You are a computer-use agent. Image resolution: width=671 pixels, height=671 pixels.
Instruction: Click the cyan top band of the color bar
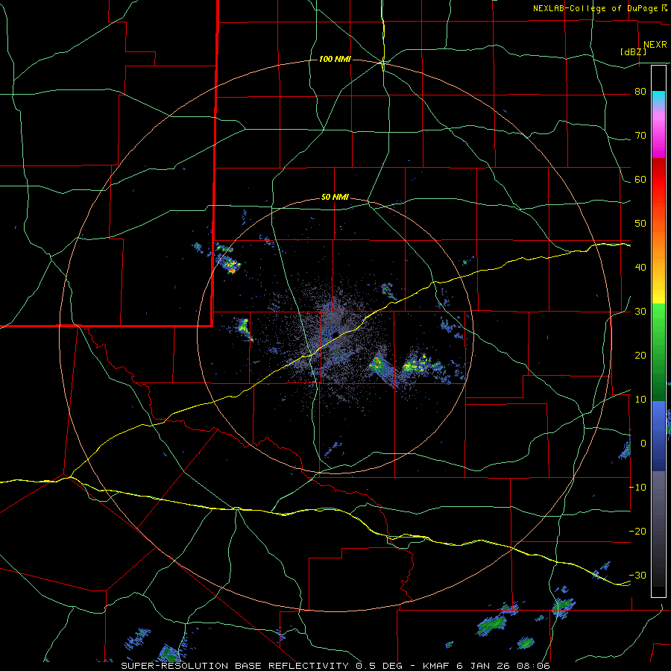[x=658, y=97]
